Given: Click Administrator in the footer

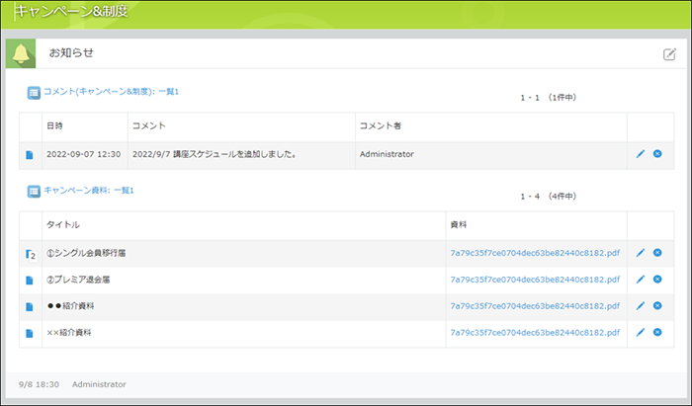Looking at the screenshot, I should click(99, 384).
